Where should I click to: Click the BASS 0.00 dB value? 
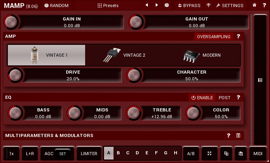click(x=43, y=117)
